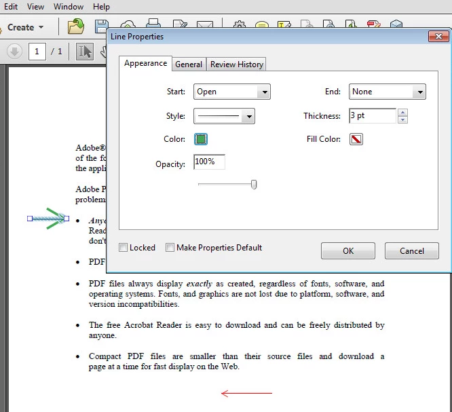
Task: Expand the Start line ending dropdown
Action: tap(232, 92)
